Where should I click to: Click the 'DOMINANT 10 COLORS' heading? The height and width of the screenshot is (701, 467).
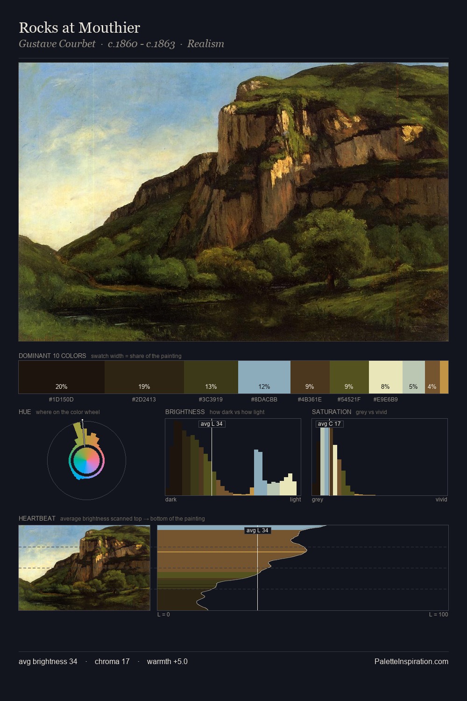52,356
